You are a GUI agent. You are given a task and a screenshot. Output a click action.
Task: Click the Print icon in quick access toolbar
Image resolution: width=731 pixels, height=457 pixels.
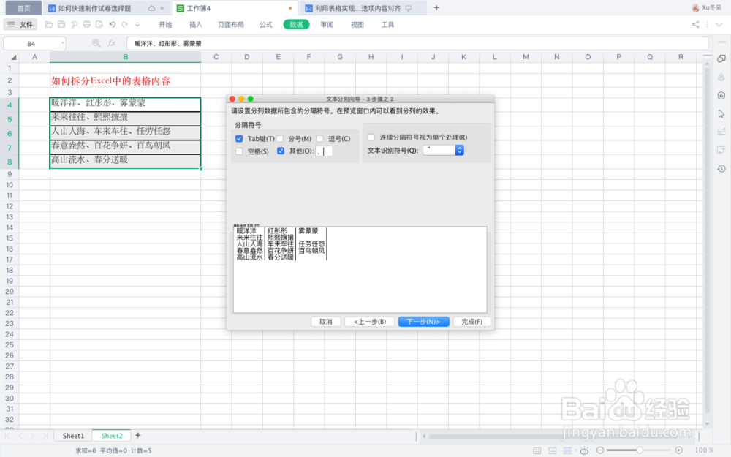click(87, 24)
